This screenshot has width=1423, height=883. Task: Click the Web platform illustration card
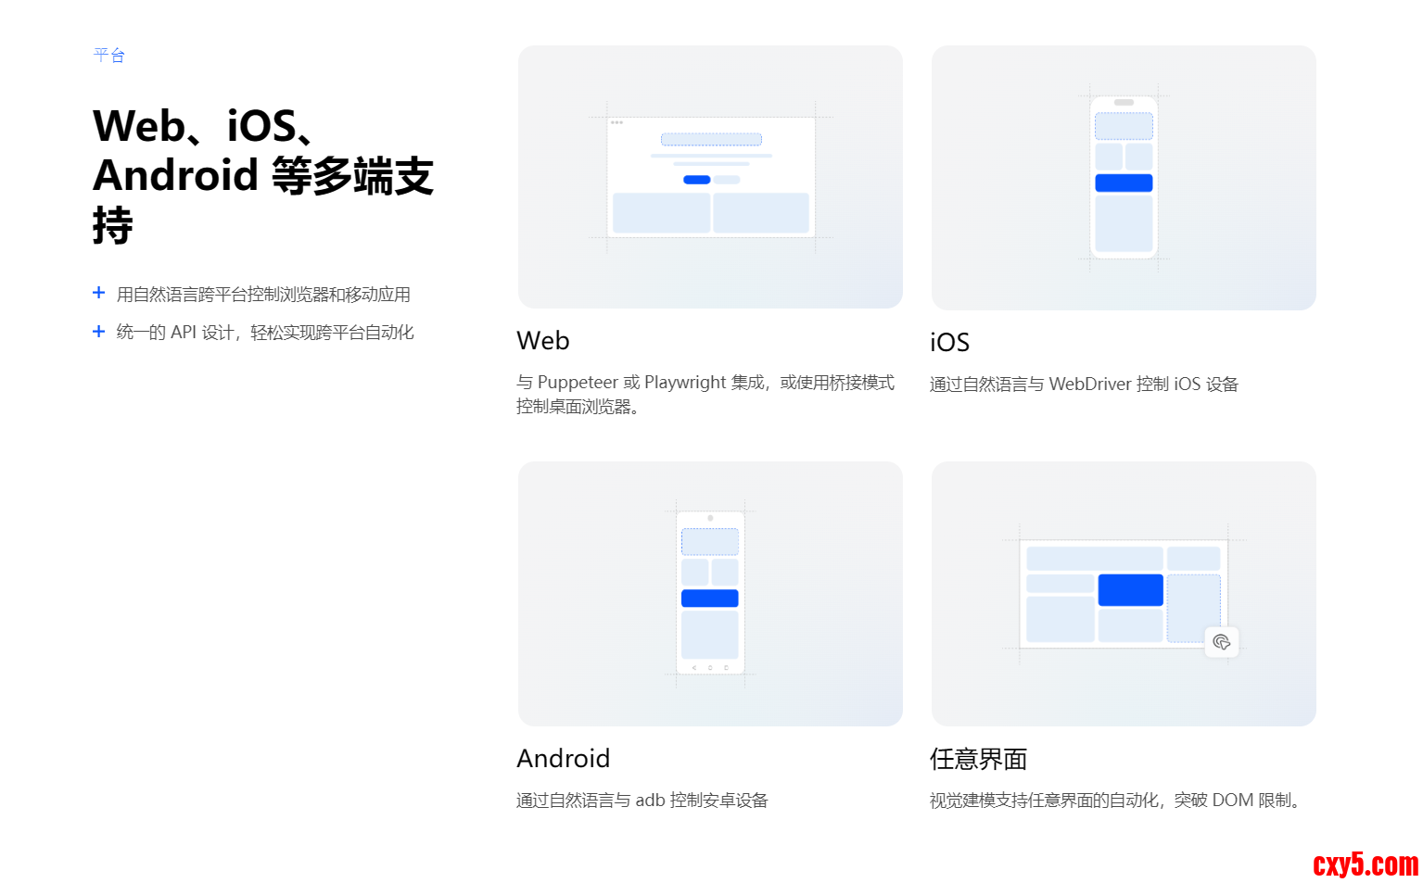[710, 177]
